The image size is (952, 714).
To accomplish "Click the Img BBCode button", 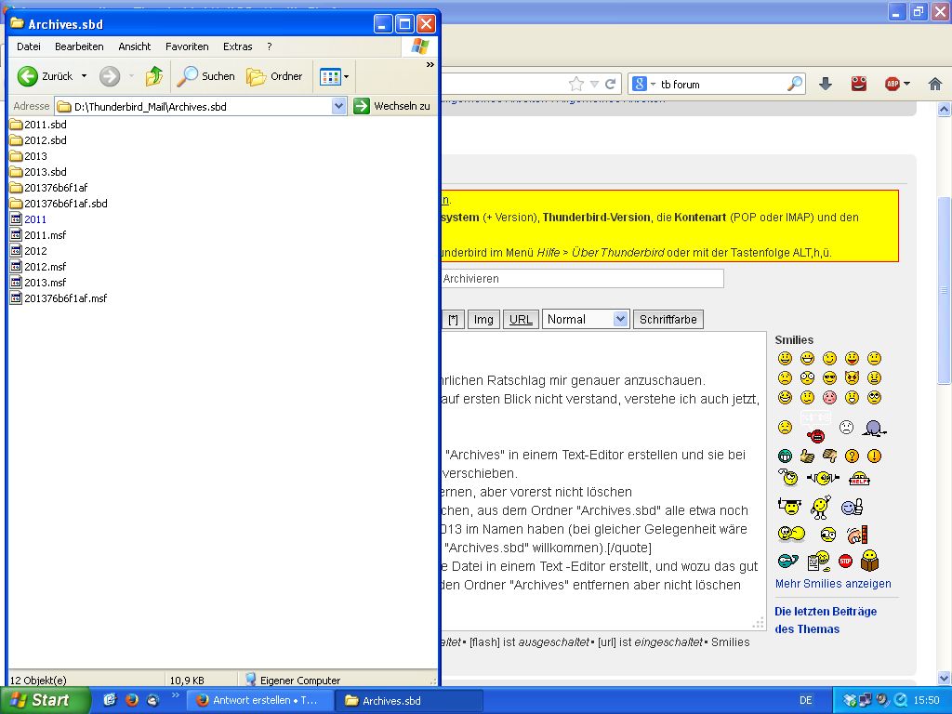I will coord(483,320).
